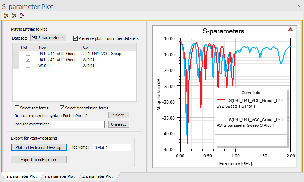This screenshot has height=182, width=304.
Task: Enable Preserve plots from other datasets checkbox
Action: point(75,38)
